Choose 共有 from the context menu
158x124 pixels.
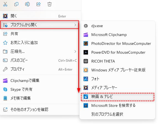click(40, 34)
